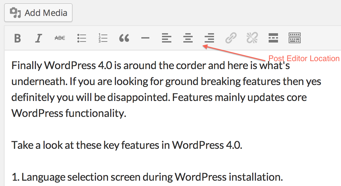Image resolution: width=341 pixels, height=186 pixels.
Task: Click the Add Media button
Action: [x=38, y=13]
